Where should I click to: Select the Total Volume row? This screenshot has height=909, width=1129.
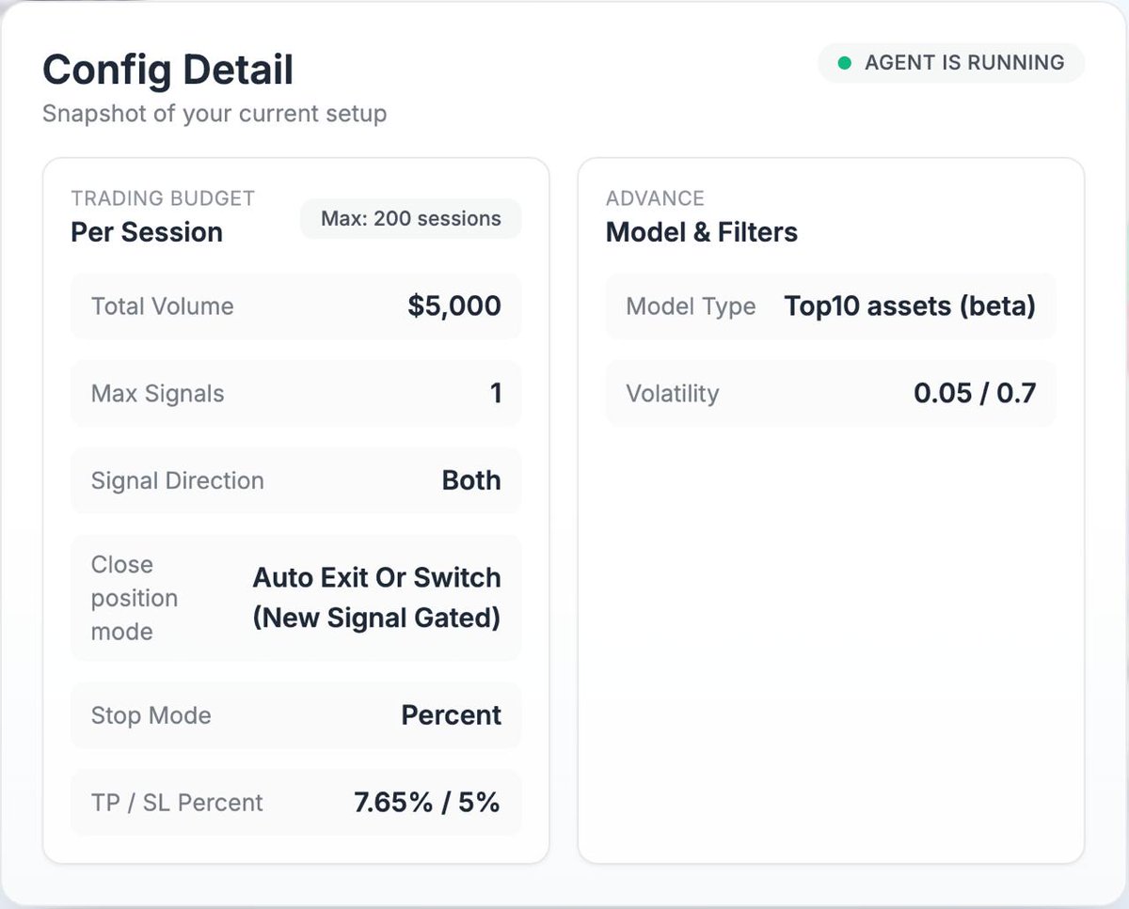point(295,306)
